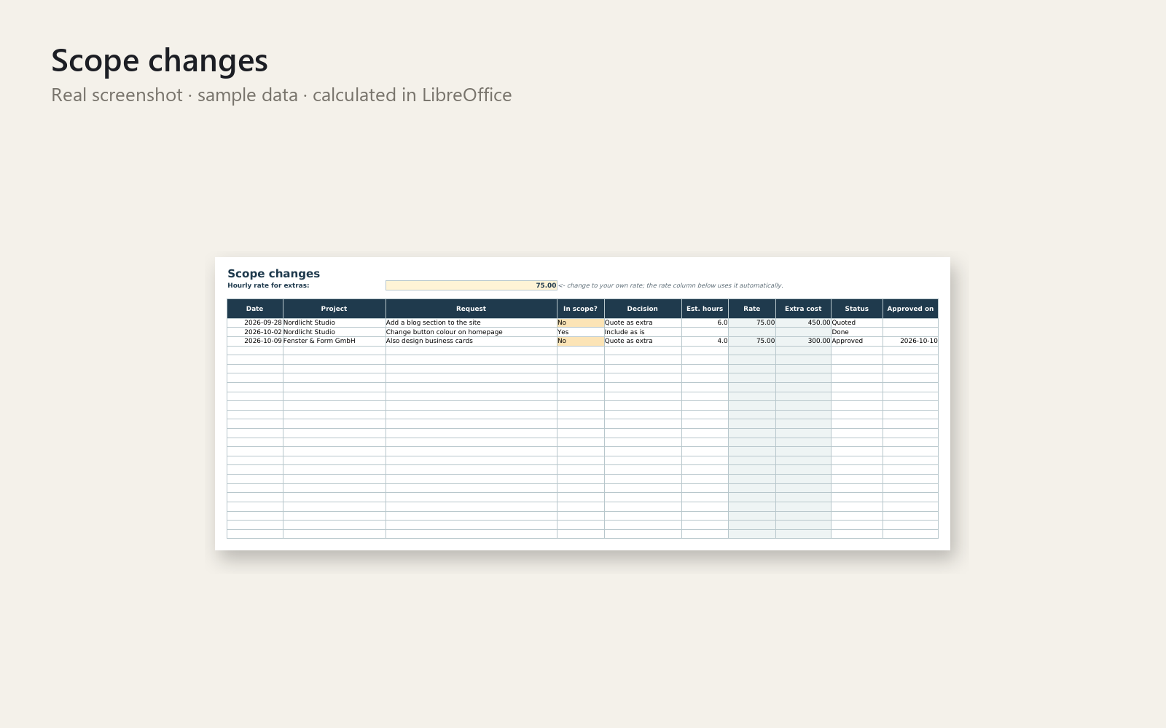Click the approved-on date 2026-10-10
The height and width of the screenshot is (728, 1166).
[x=910, y=341]
